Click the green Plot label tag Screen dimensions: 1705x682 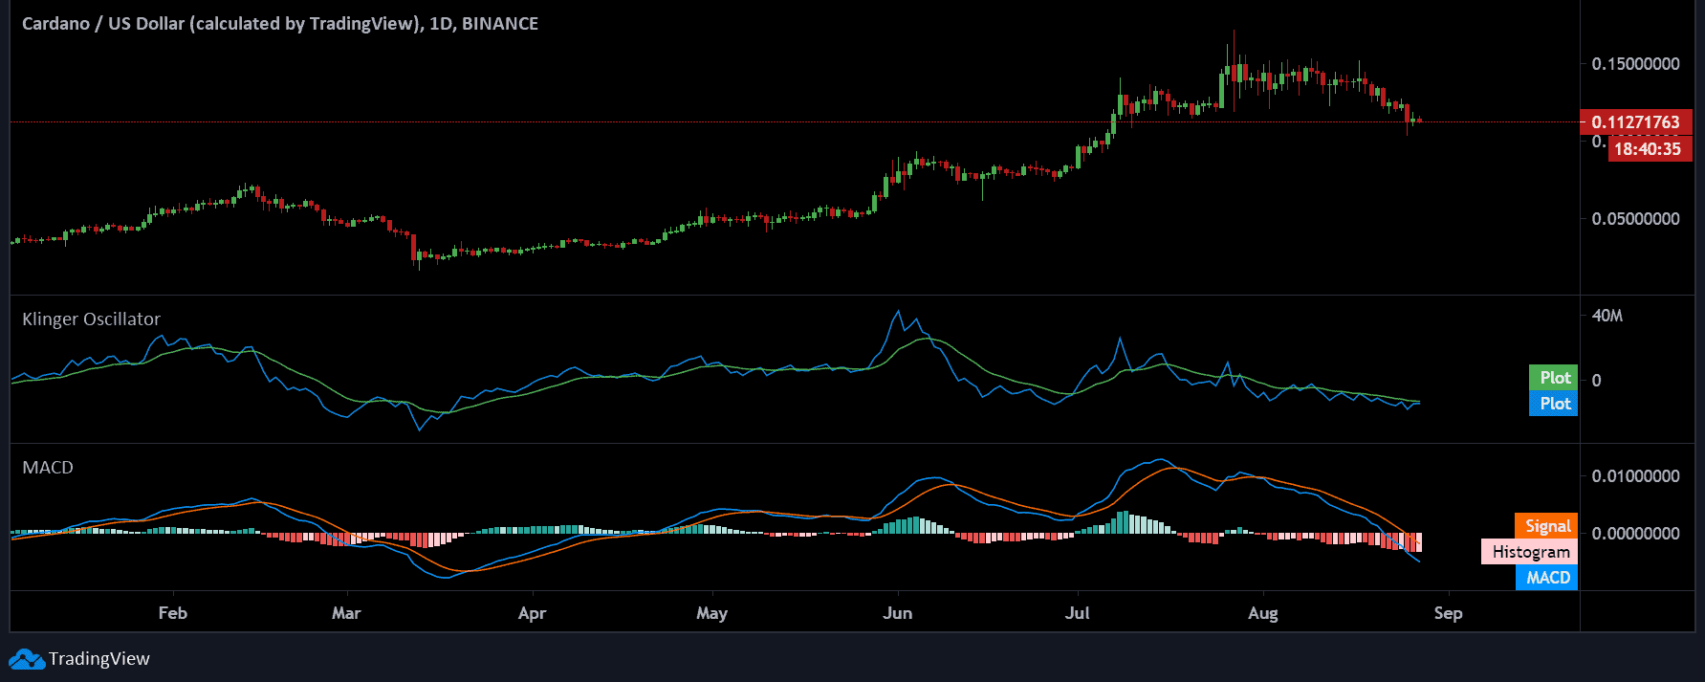(x=1554, y=378)
